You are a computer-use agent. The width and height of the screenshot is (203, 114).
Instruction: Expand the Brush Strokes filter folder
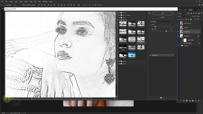[119, 15]
